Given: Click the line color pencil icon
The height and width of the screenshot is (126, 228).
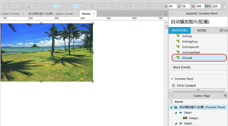Looking at the screenshot, I should click(x=119, y=6).
